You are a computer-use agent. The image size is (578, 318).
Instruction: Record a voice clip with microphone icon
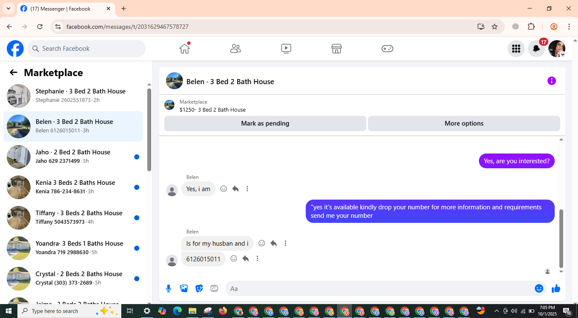pos(169,288)
